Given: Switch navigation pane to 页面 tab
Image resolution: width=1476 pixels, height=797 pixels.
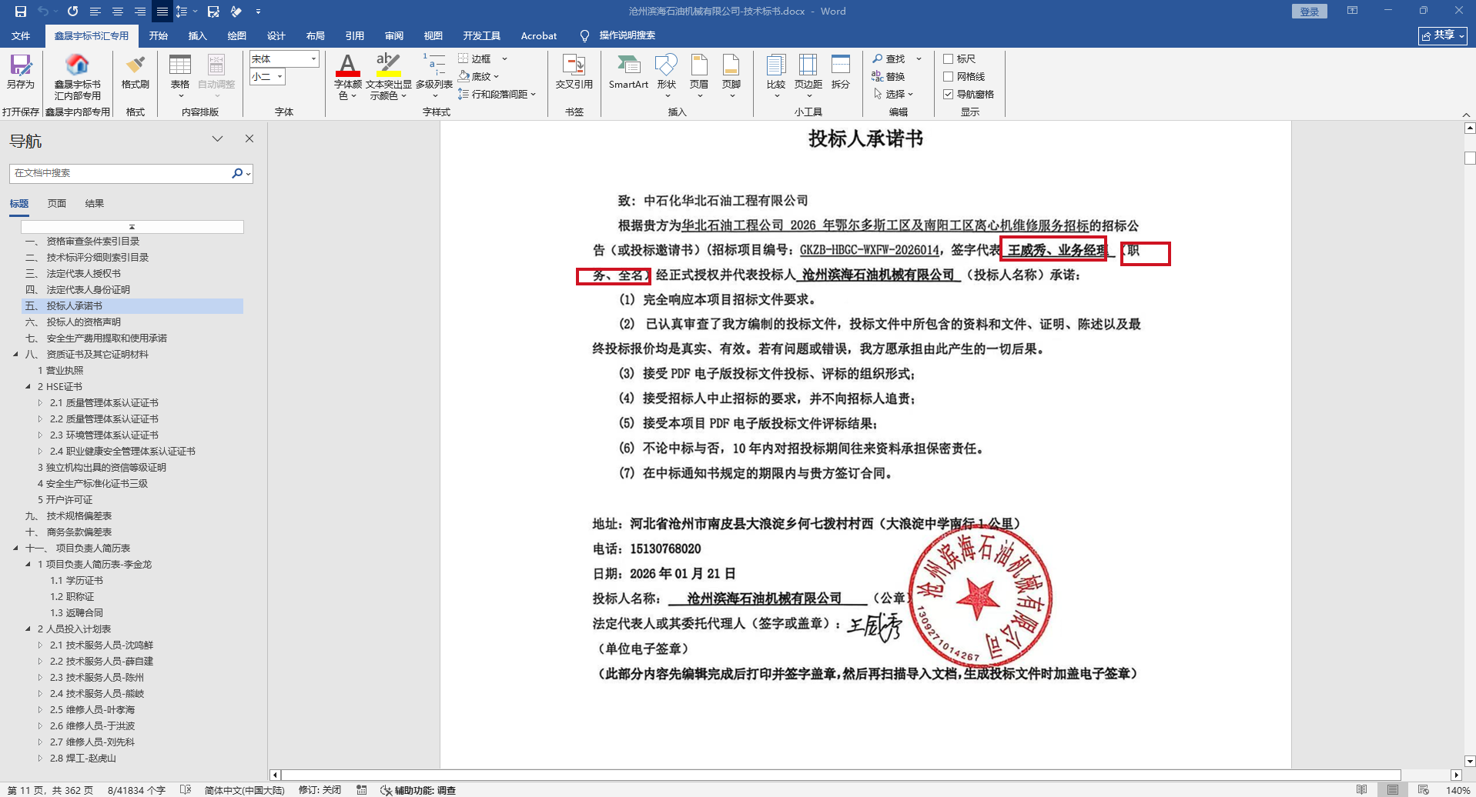Looking at the screenshot, I should [x=57, y=203].
